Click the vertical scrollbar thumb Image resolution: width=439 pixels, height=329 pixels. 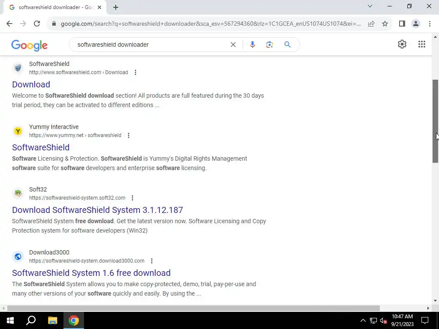click(x=435, y=121)
